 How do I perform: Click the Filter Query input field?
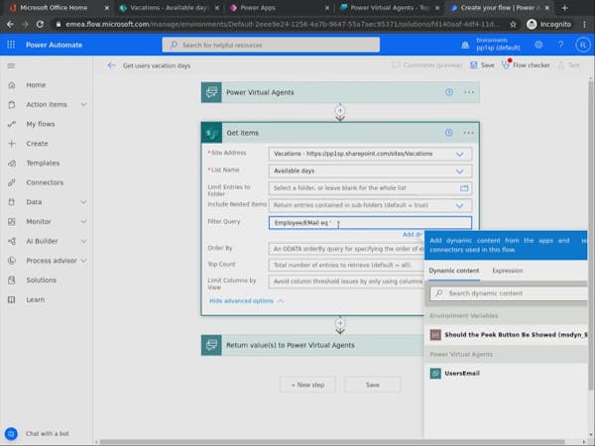pos(370,223)
